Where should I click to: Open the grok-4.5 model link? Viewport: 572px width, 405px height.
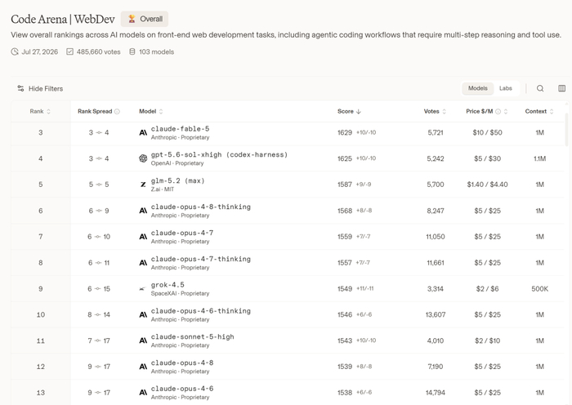pos(168,285)
